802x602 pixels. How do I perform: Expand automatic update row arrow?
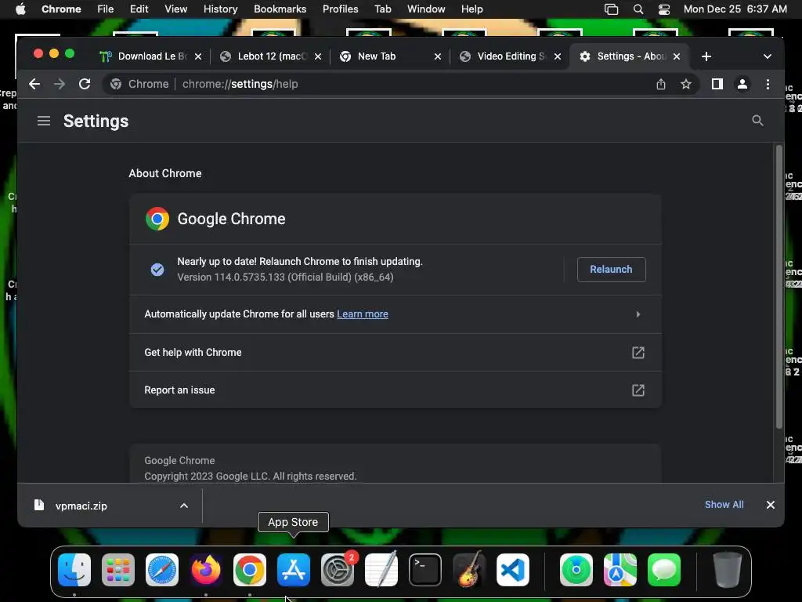coord(638,314)
